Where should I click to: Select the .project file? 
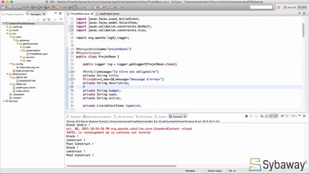pyautogui.click(x=15, y=98)
